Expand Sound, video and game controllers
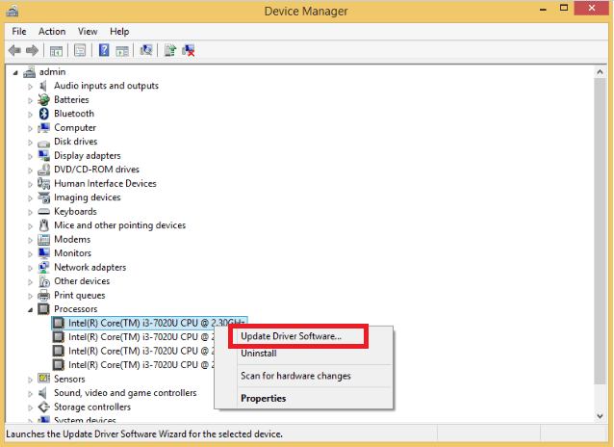614x447 pixels. point(30,394)
